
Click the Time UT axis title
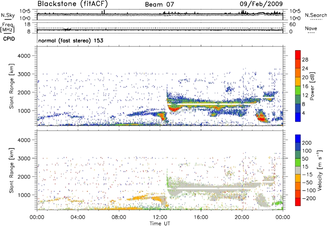point(160,224)
